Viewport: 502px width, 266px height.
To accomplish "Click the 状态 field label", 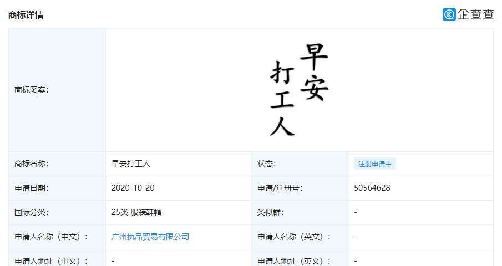I will click(x=266, y=163).
